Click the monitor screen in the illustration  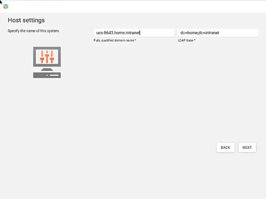47,57
